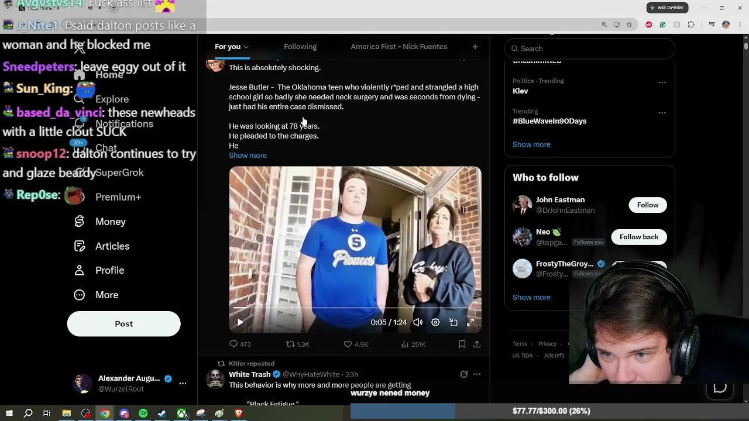Switch to the Following tab

click(300, 47)
